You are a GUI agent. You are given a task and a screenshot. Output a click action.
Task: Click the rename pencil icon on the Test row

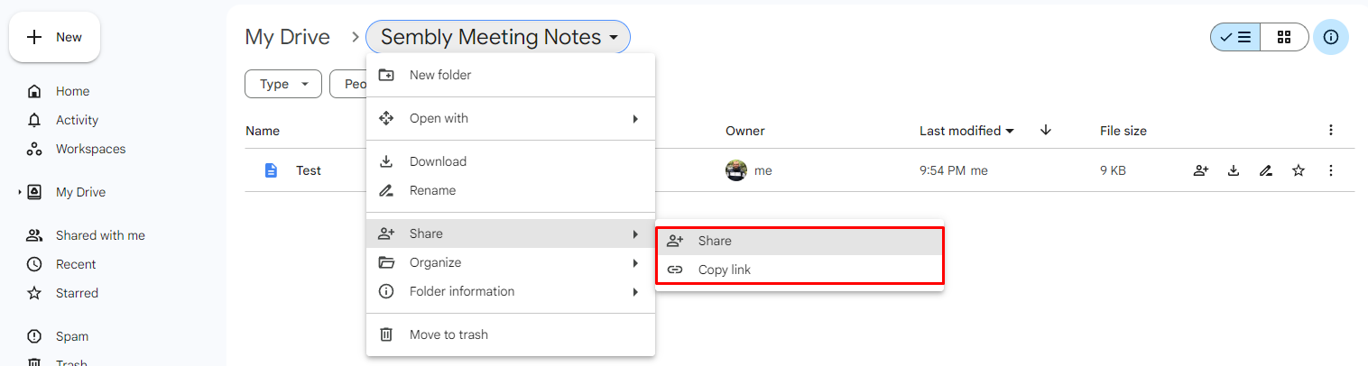1266,170
